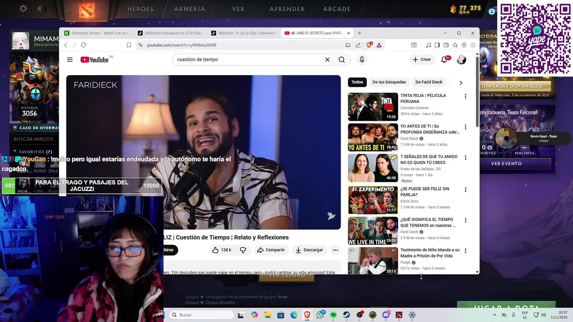The width and height of the screenshot is (573, 322).
Task: Click the browser address bar URL
Action: (181, 45)
